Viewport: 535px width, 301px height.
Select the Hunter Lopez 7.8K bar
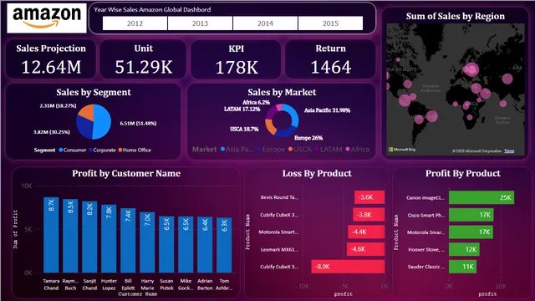[109, 238]
